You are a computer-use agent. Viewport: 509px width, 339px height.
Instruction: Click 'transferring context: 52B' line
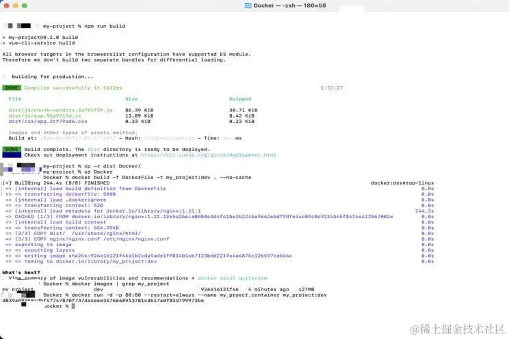tap(64, 205)
